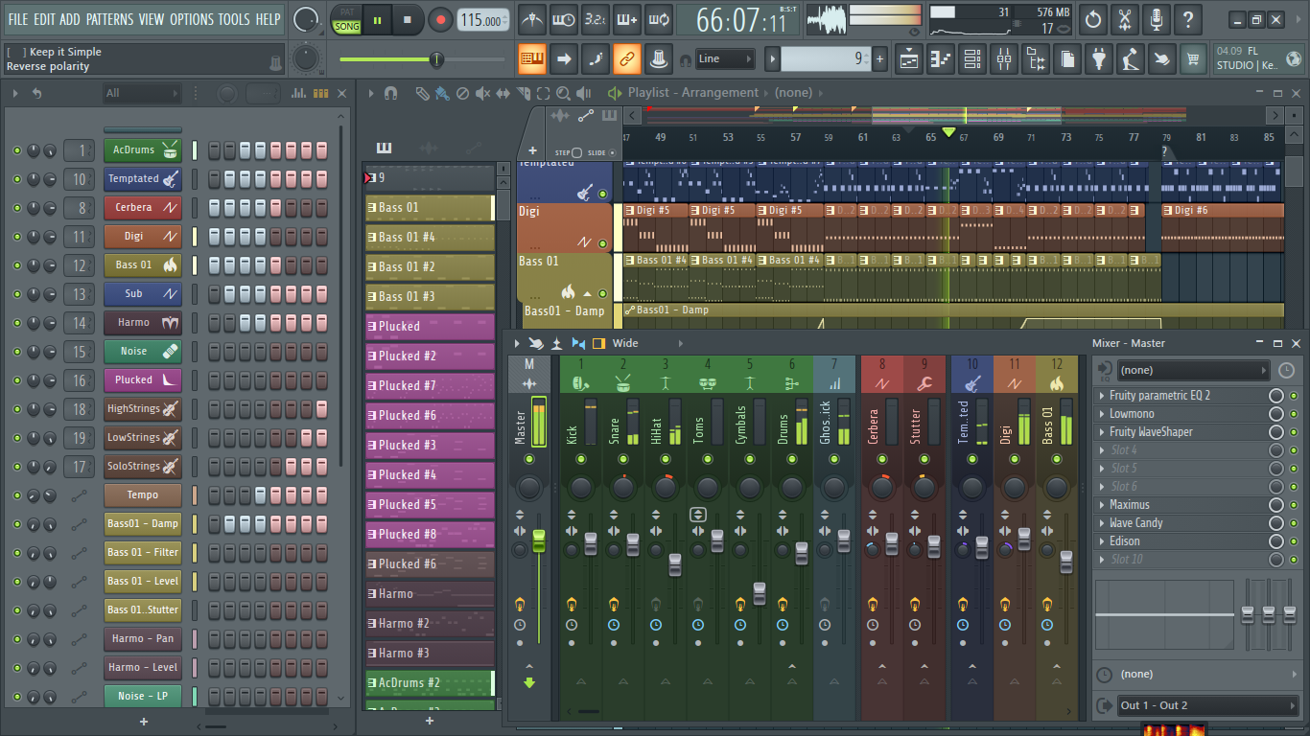Click the metronome icon

(x=532, y=20)
